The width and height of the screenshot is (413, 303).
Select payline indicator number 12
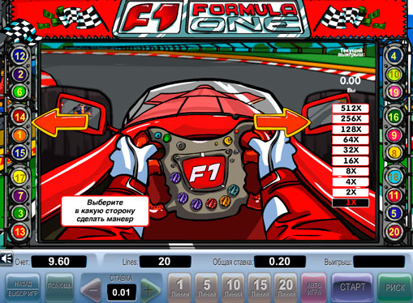pos(19,56)
